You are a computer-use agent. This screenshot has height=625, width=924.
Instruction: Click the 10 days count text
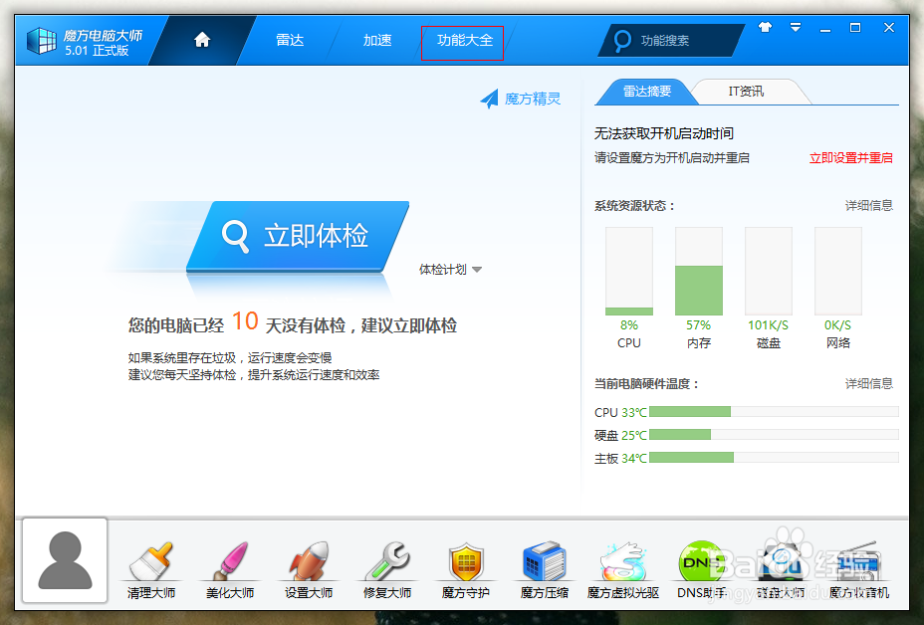pyautogui.click(x=245, y=321)
